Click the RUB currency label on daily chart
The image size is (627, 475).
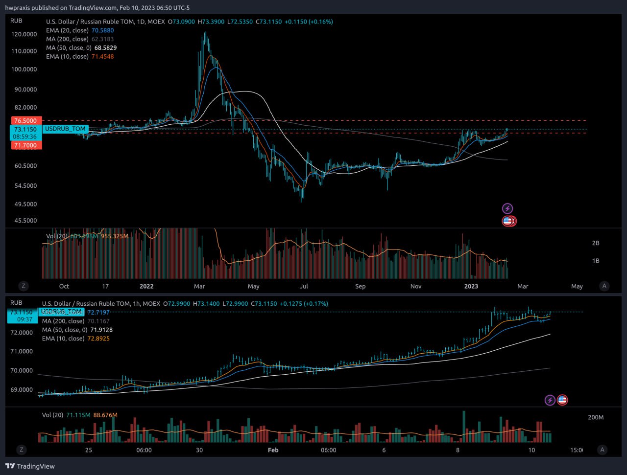click(16, 21)
